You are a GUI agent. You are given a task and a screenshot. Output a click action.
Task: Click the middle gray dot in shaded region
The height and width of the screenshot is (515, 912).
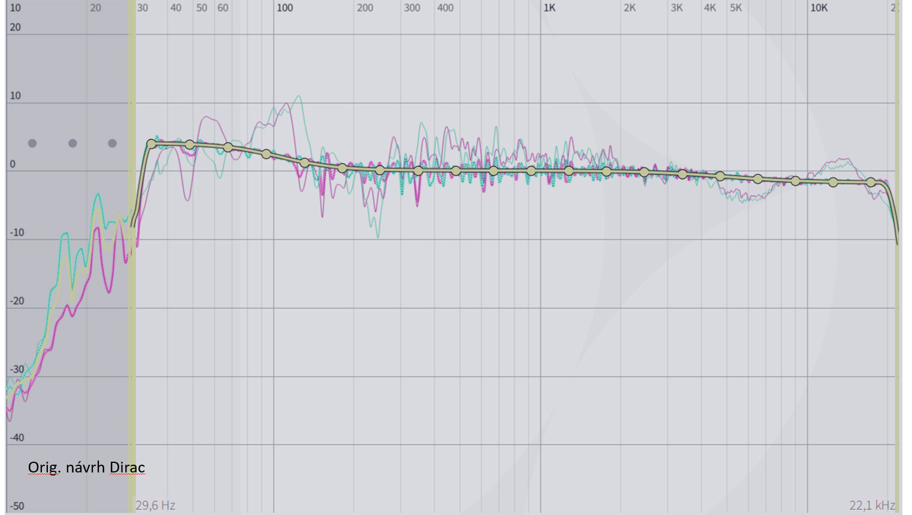72,143
